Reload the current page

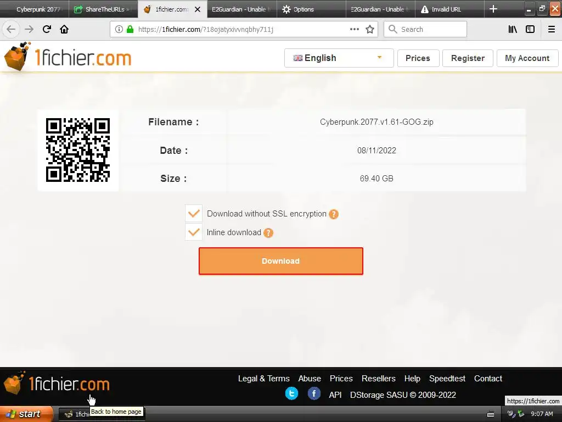point(47,29)
